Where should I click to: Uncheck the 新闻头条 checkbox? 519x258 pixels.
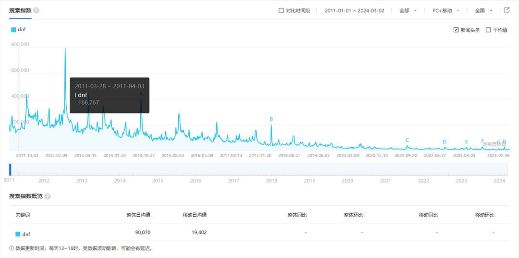[456, 30]
